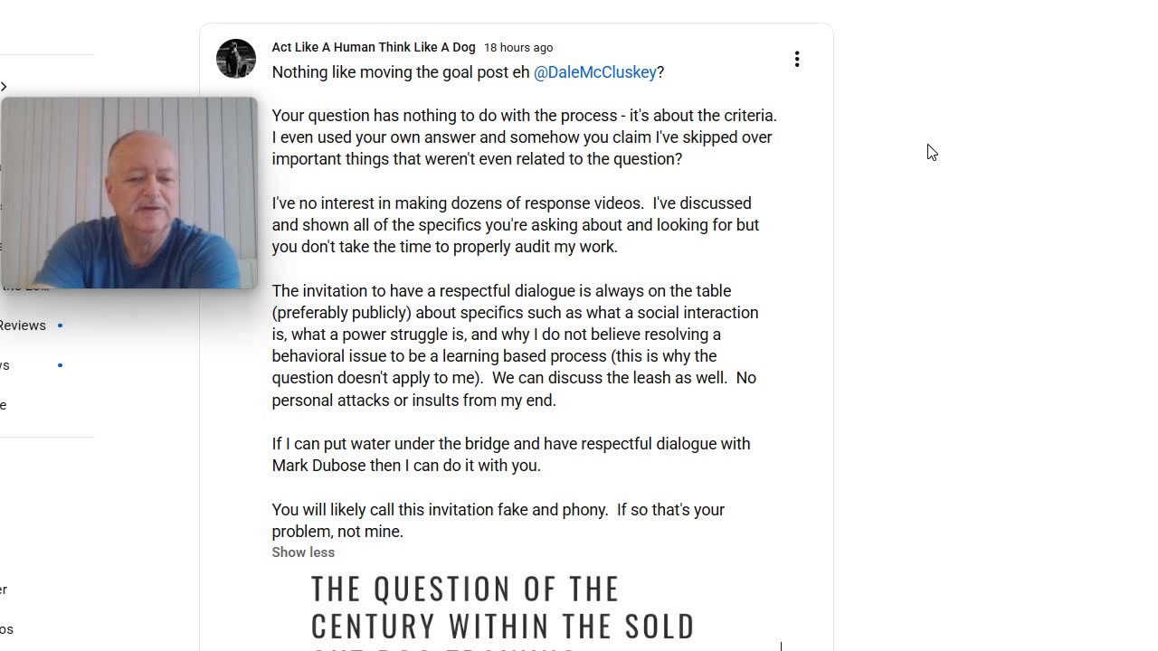Collapse the post with Show less
Screen dimensions: 1158x651
tap(303, 552)
